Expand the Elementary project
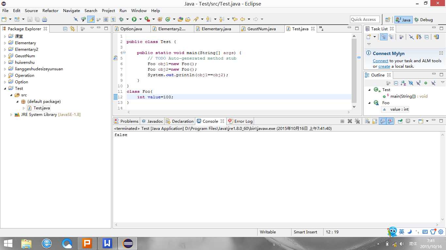 (x=5, y=43)
